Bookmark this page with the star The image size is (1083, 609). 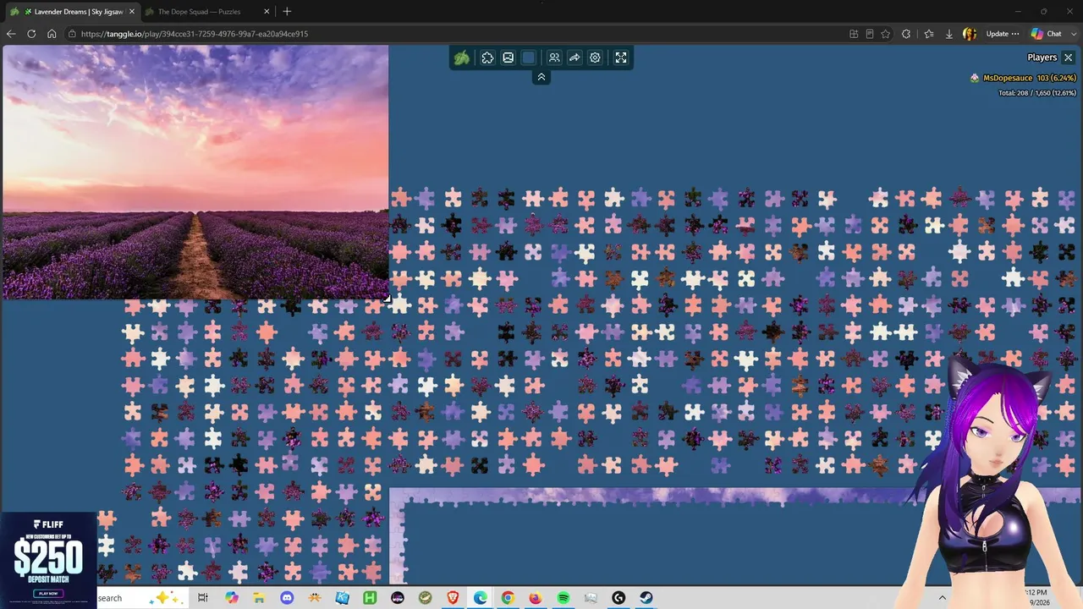pos(886,34)
